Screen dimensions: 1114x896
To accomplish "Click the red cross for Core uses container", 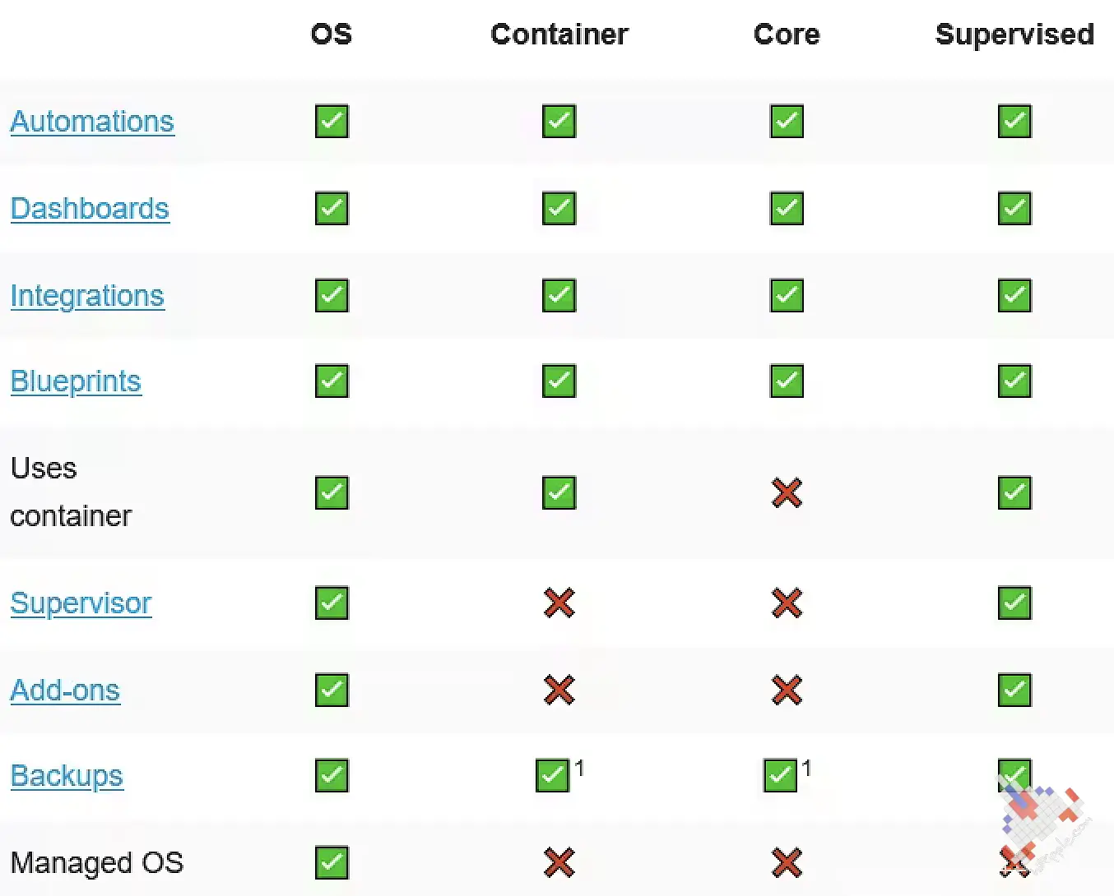I will [787, 493].
